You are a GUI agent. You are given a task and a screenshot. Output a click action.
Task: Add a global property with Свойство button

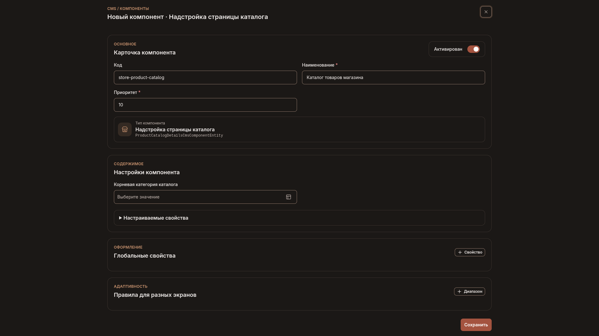click(x=470, y=252)
